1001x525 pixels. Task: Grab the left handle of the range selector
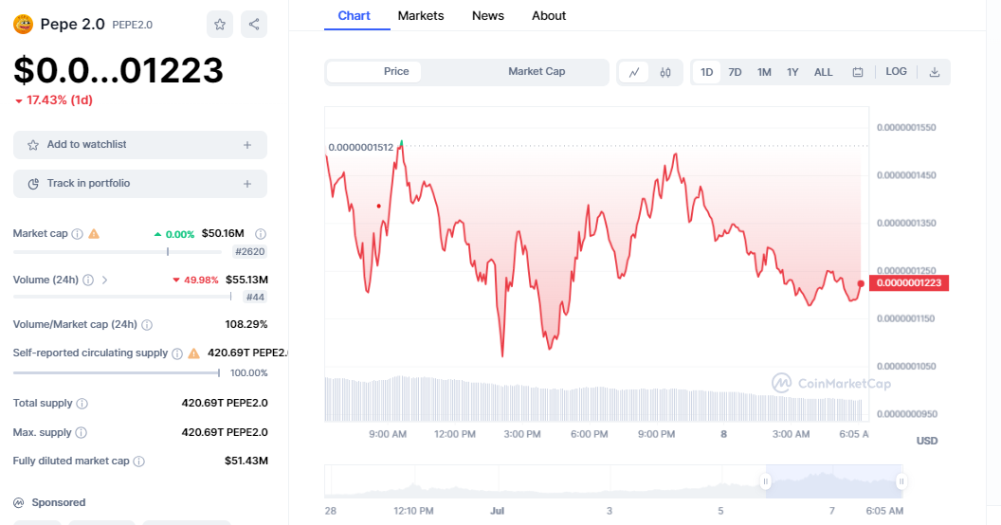pos(765,481)
